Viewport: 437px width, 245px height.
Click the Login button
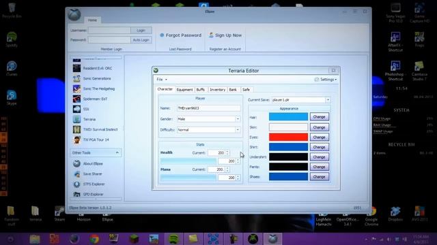[141, 30]
